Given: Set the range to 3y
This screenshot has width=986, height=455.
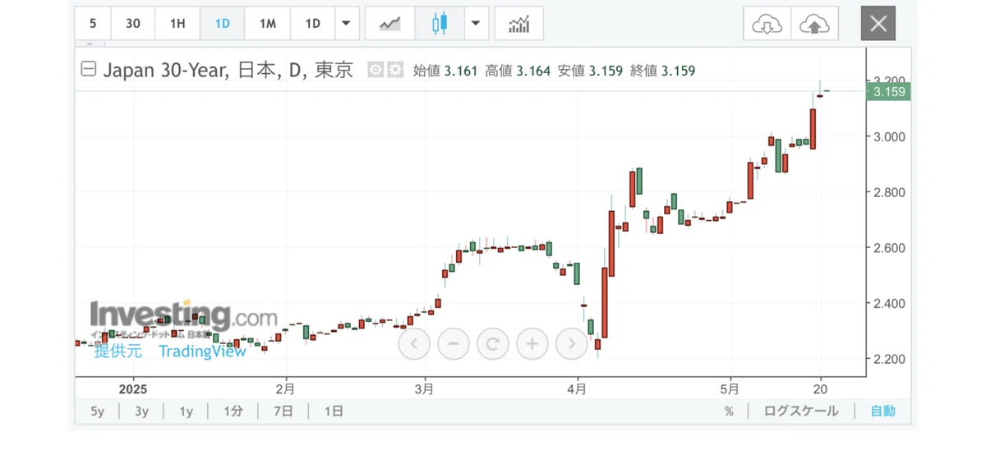Looking at the screenshot, I should point(142,411).
